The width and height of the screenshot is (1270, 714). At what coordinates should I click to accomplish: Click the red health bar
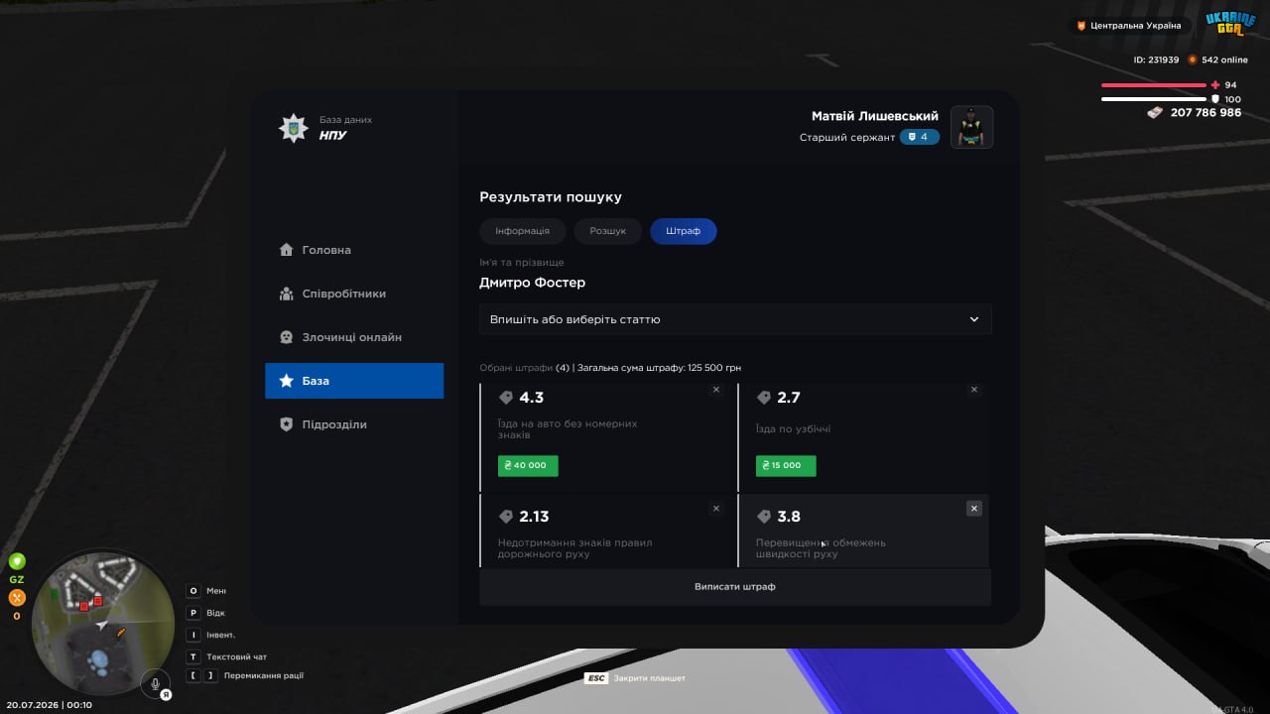(x=1154, y=85)
